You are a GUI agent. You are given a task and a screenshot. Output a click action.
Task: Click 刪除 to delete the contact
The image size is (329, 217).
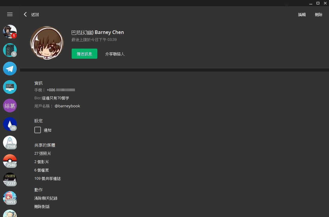point(319,15)
